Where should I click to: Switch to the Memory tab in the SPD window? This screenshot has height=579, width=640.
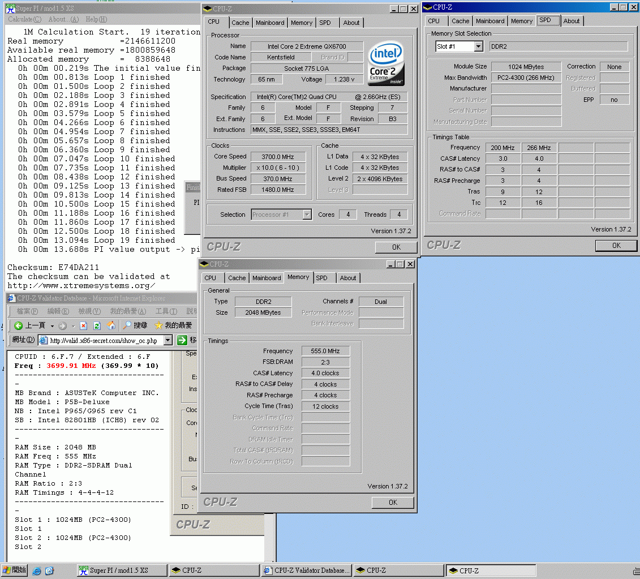pyautogui.click(x=522, y=22)
